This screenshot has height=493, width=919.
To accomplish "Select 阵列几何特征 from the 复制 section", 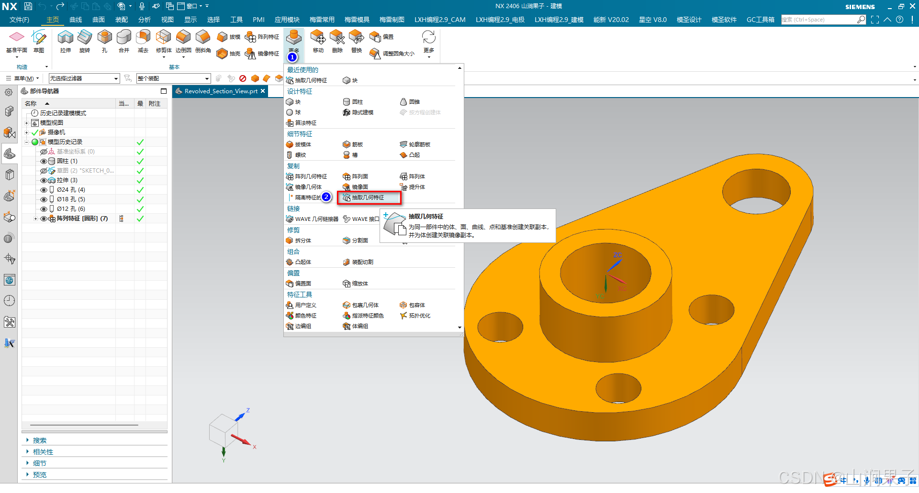I will (x=307, y=176).
